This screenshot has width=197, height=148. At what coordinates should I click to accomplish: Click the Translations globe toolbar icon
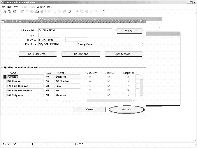click(87, 11)
